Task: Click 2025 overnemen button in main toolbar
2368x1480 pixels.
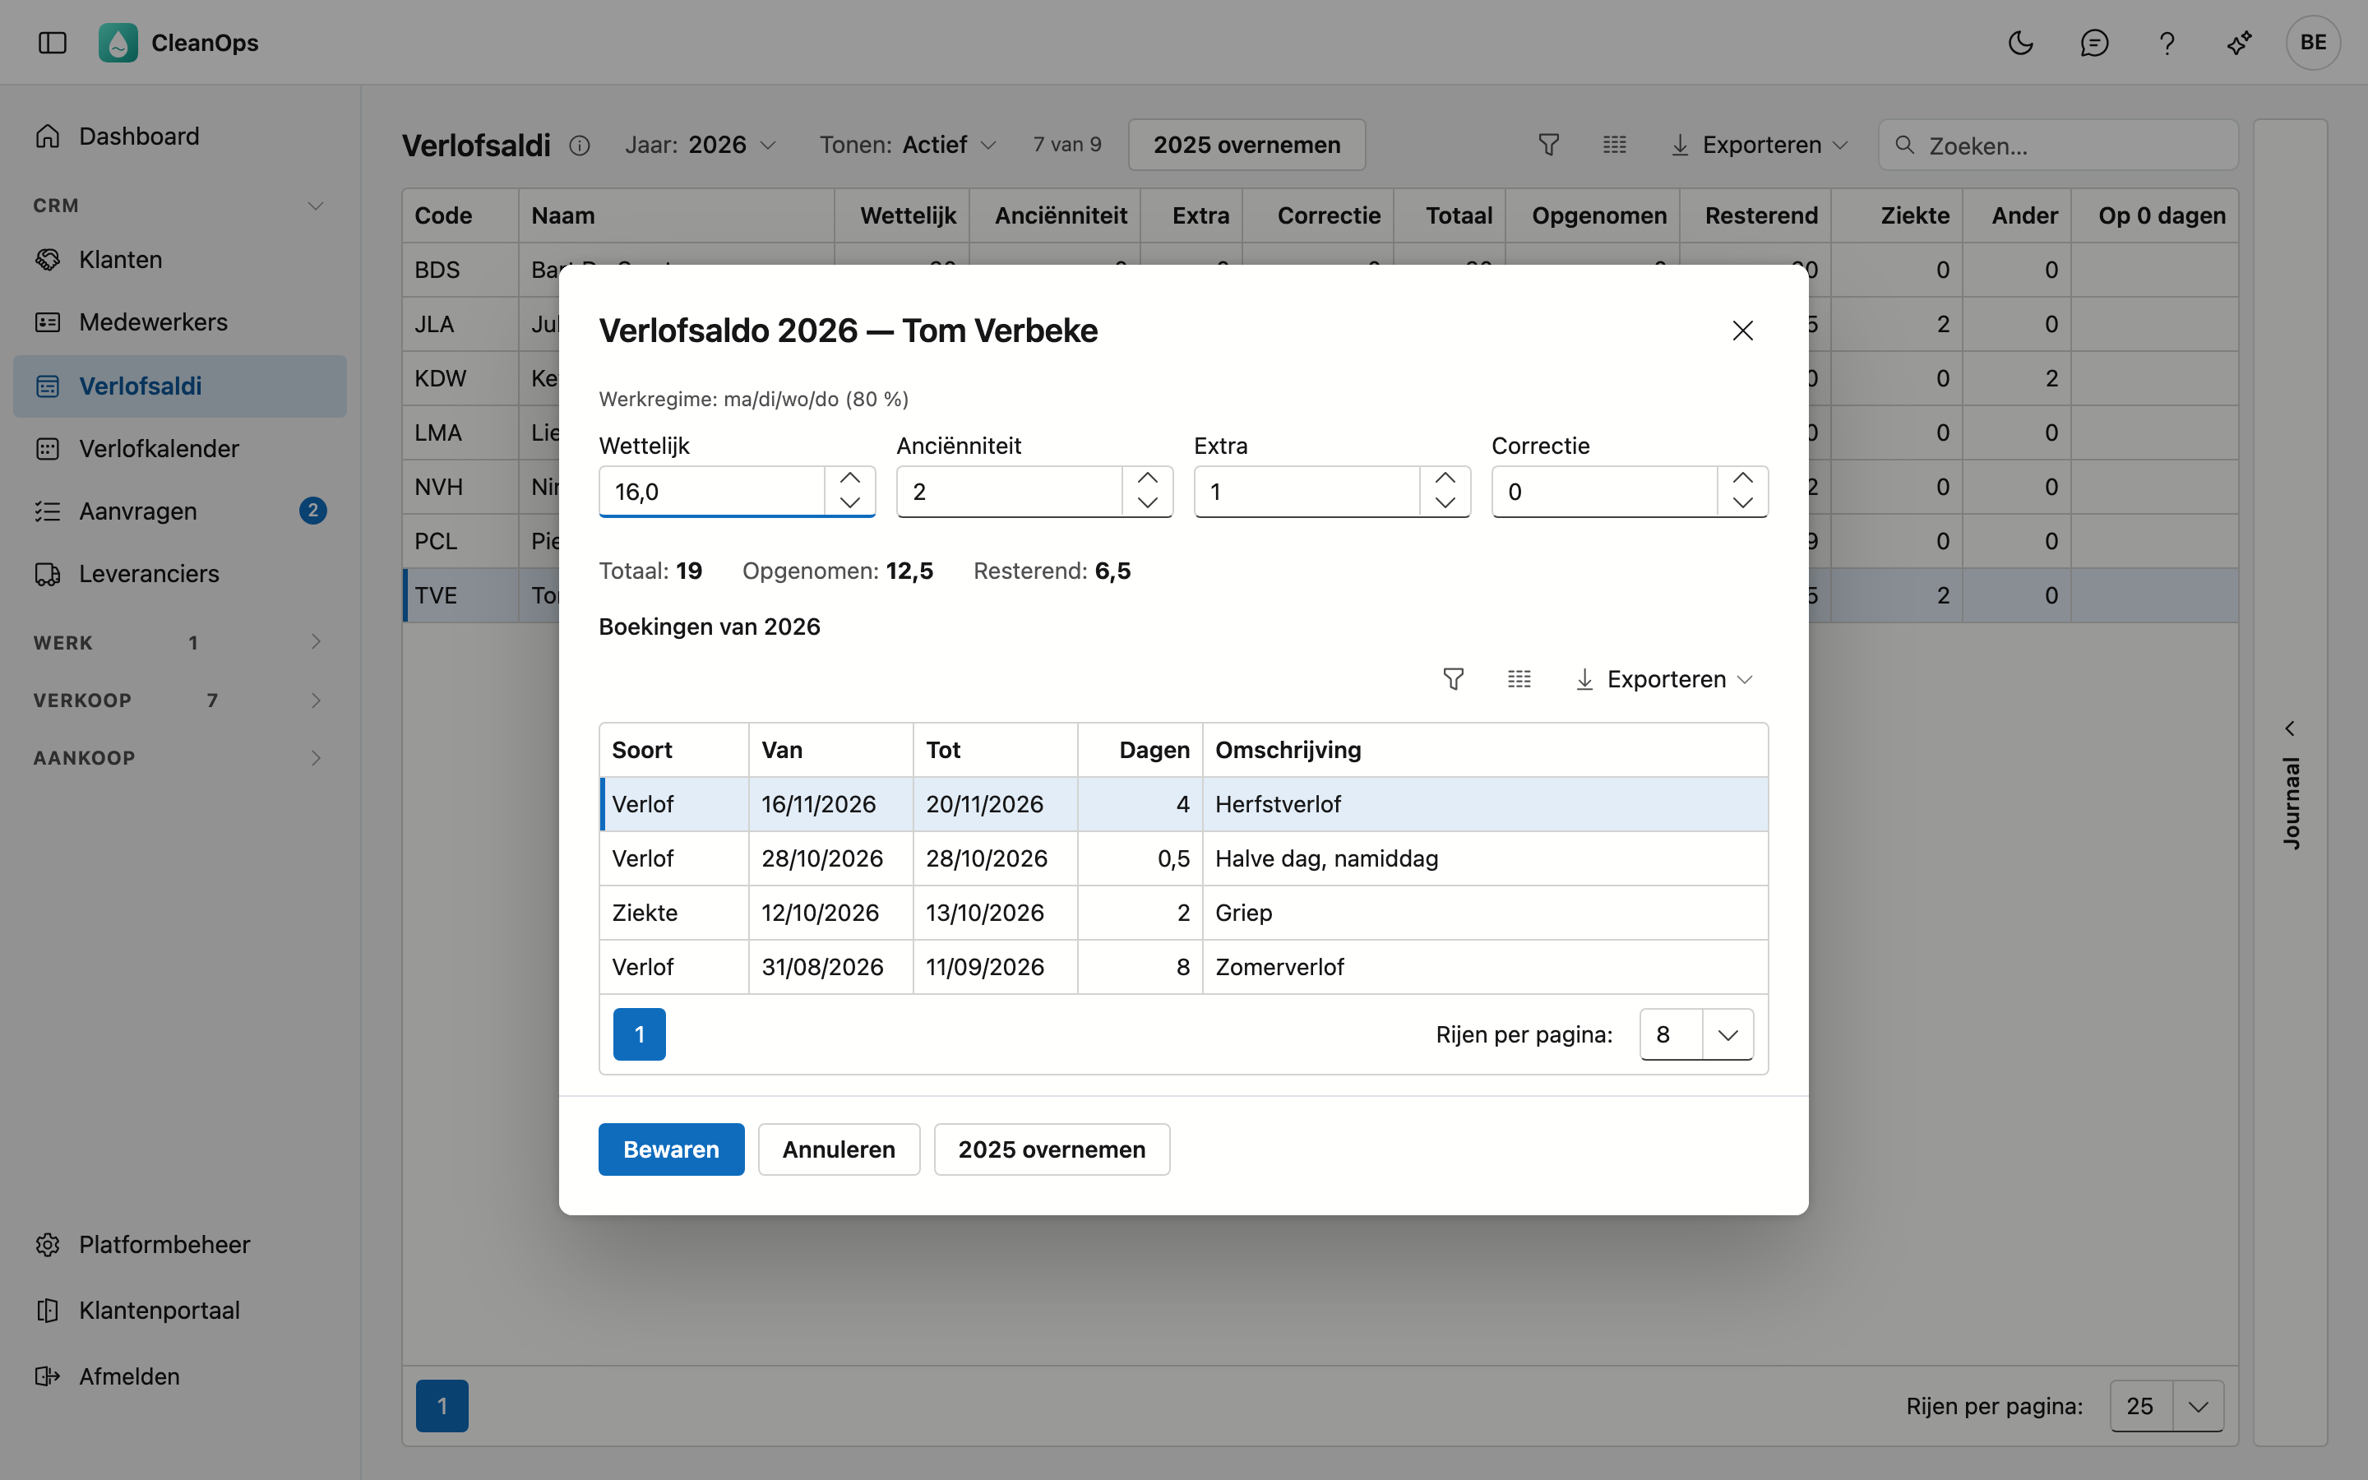Action: pos(1246,145)
